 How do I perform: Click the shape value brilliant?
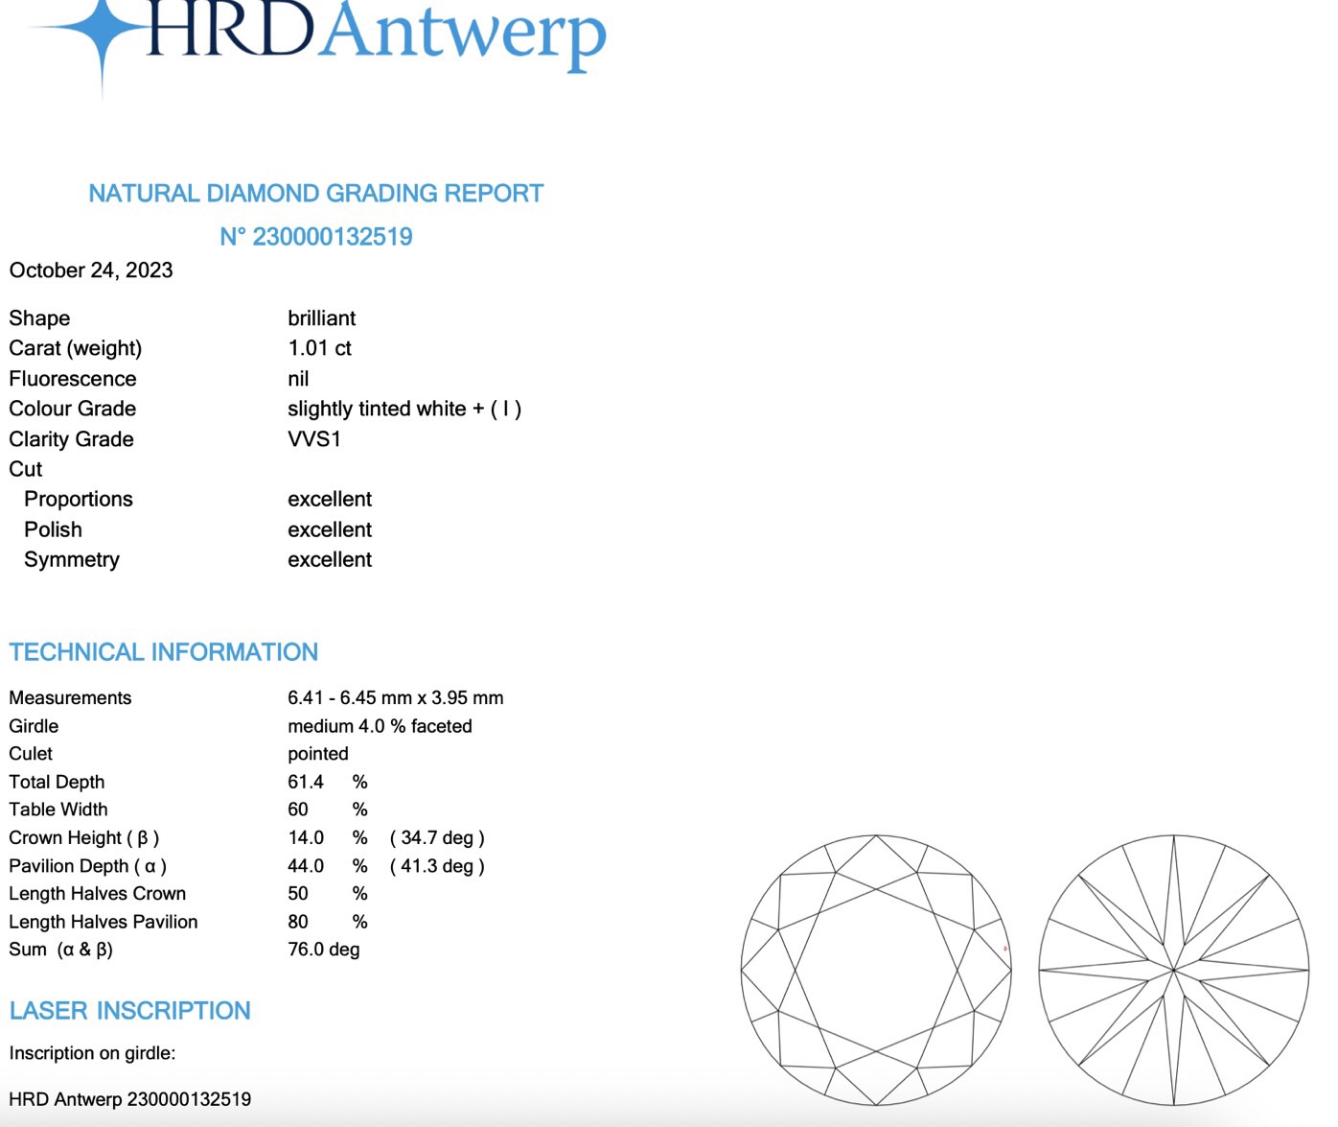point(322,318)
